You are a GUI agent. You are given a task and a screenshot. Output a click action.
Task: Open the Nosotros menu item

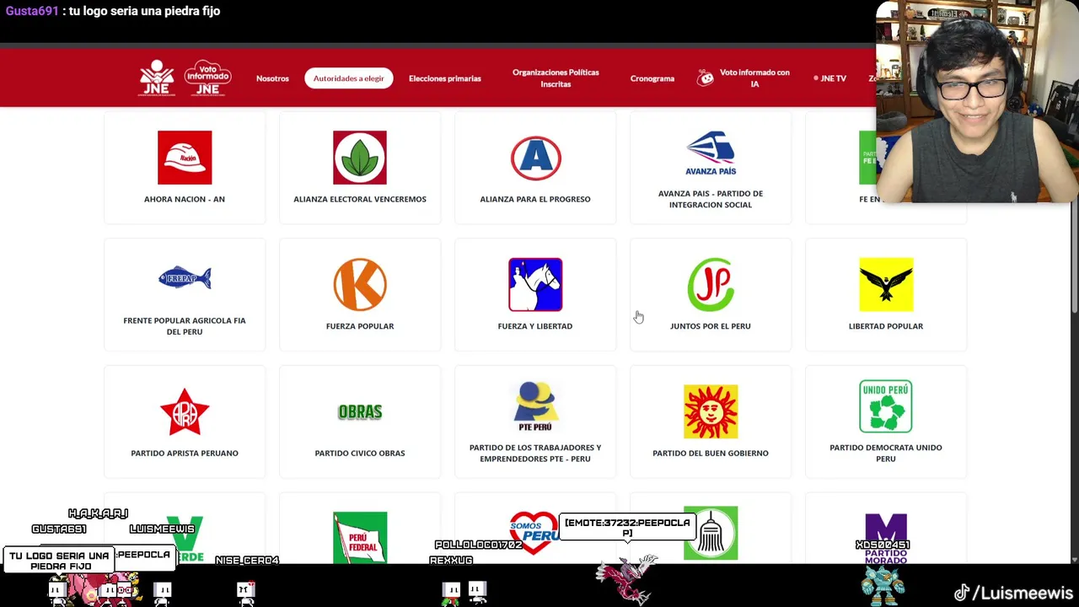272,78
